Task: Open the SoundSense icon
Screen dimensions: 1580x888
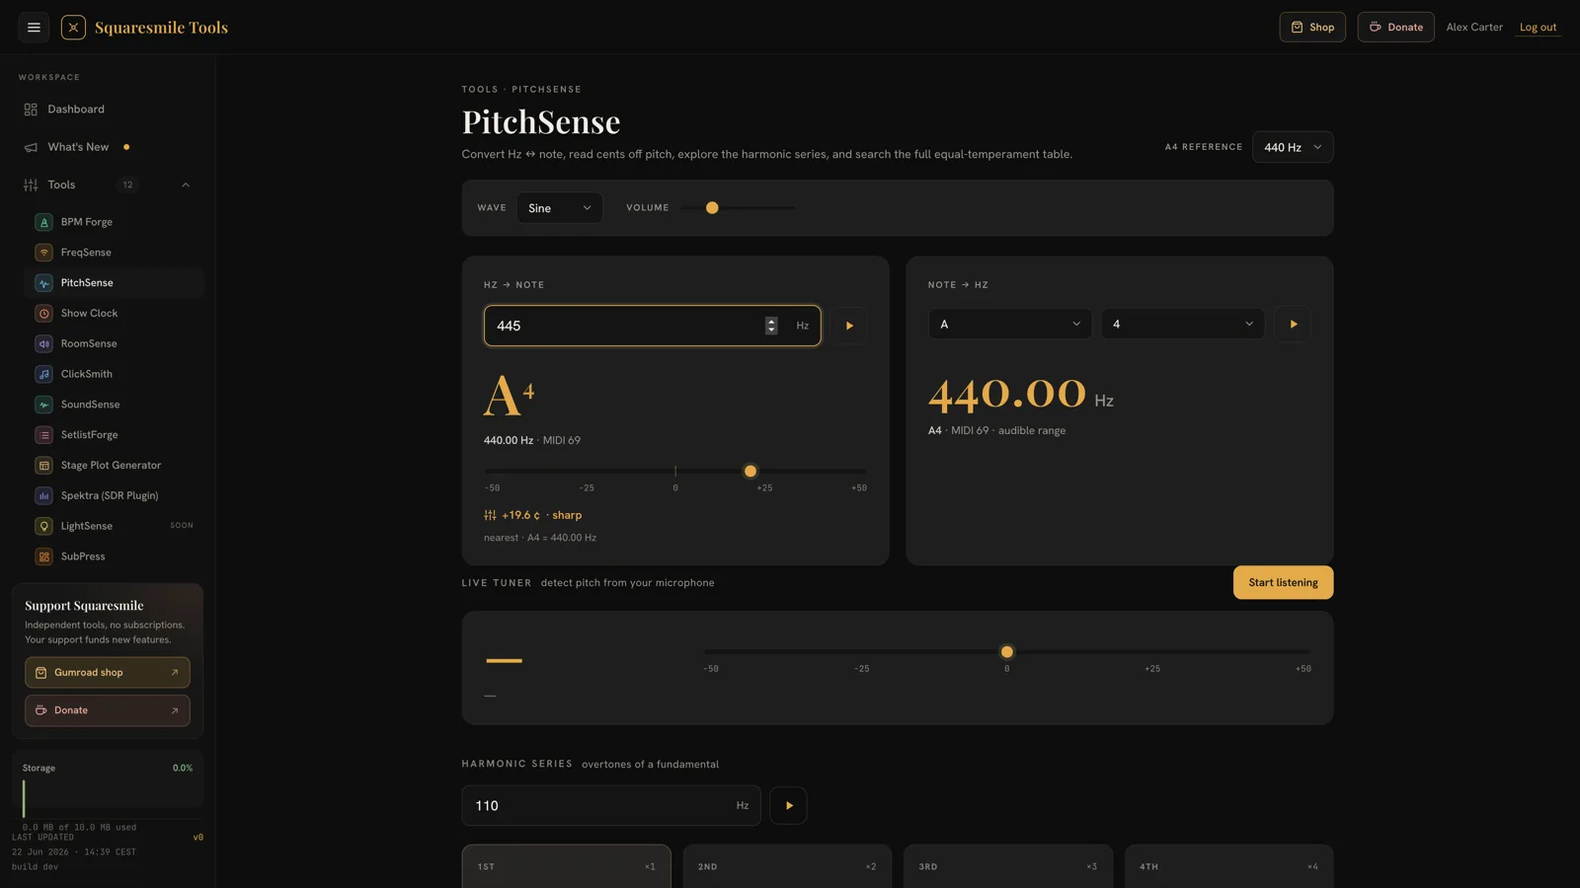Action: (x=43, y=405)
